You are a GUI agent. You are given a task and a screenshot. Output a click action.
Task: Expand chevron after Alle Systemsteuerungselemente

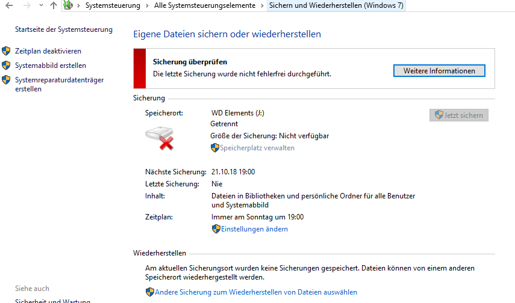click(262, 5)
